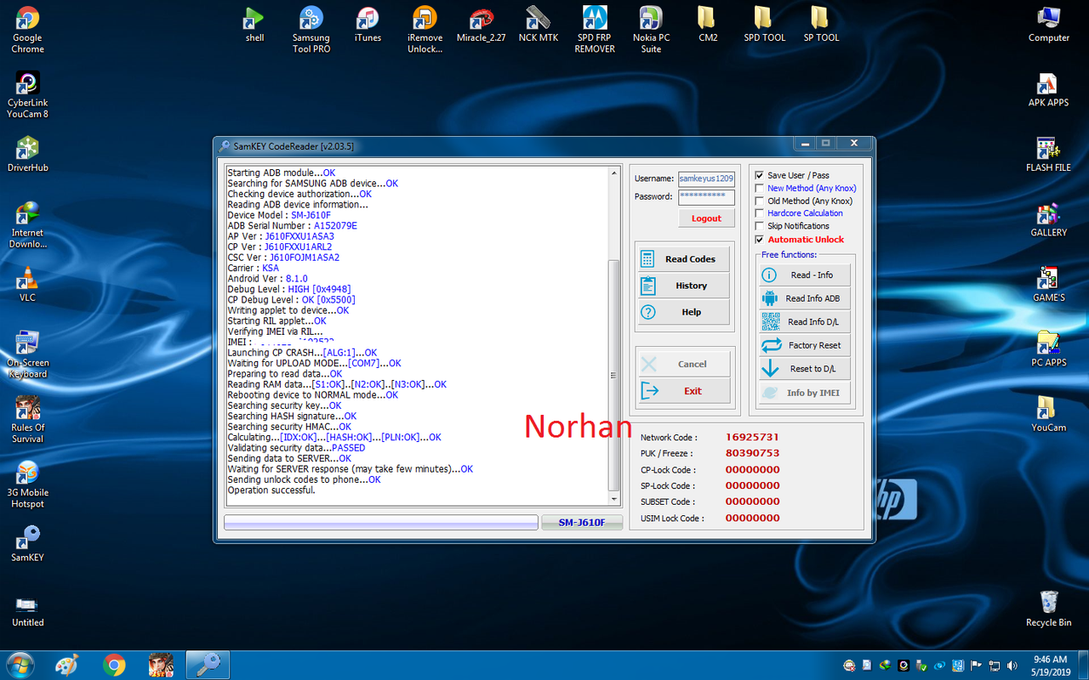Open Chrome from the taskbar
This screenshot has height=680, width=1089.
click(x=114, y=664)
